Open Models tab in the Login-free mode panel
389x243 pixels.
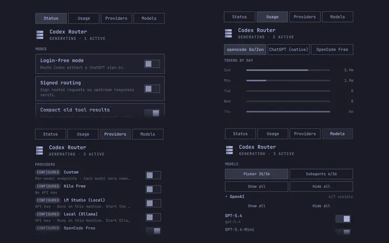pos(149,18)
